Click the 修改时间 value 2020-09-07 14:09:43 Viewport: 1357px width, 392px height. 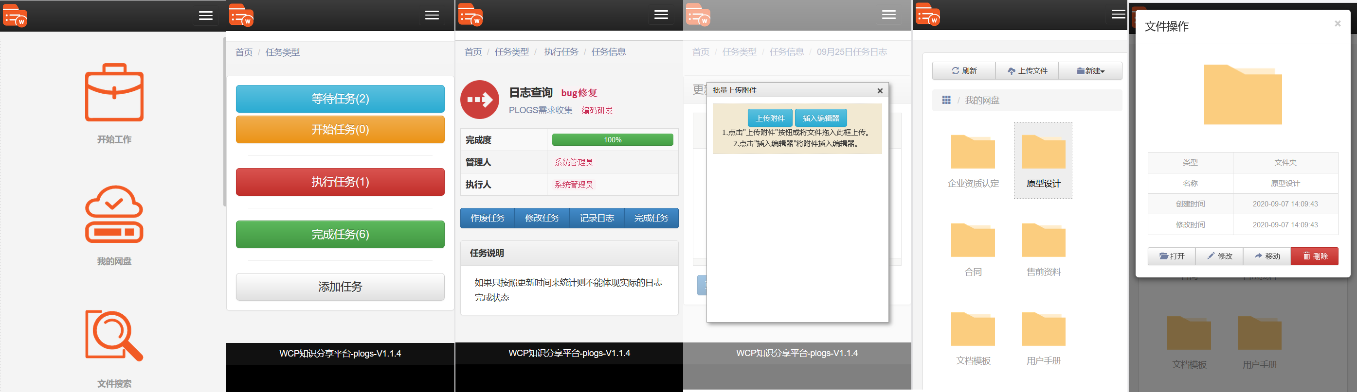coord(1285,225)
